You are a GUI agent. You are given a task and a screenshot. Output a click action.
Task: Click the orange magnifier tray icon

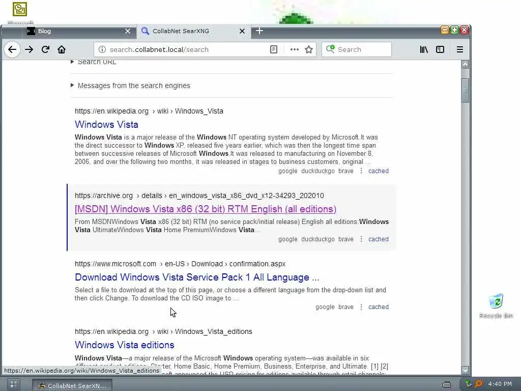pos(478,384)
